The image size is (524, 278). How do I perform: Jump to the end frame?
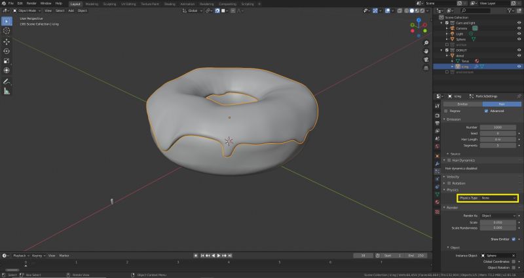230,256
